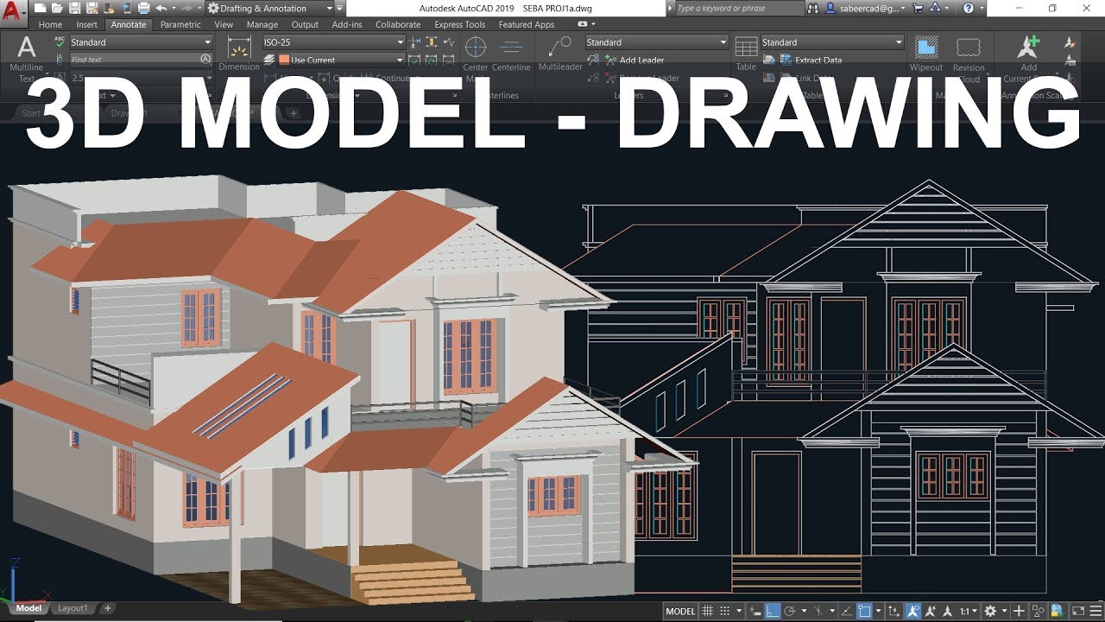Click the Add Leader button
This screenshot has width=1105, height=622.
click(x=635, y=60)
